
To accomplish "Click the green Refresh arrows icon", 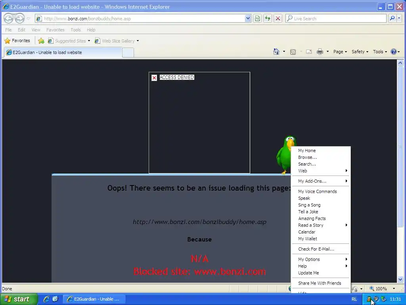I will point(268,18).
